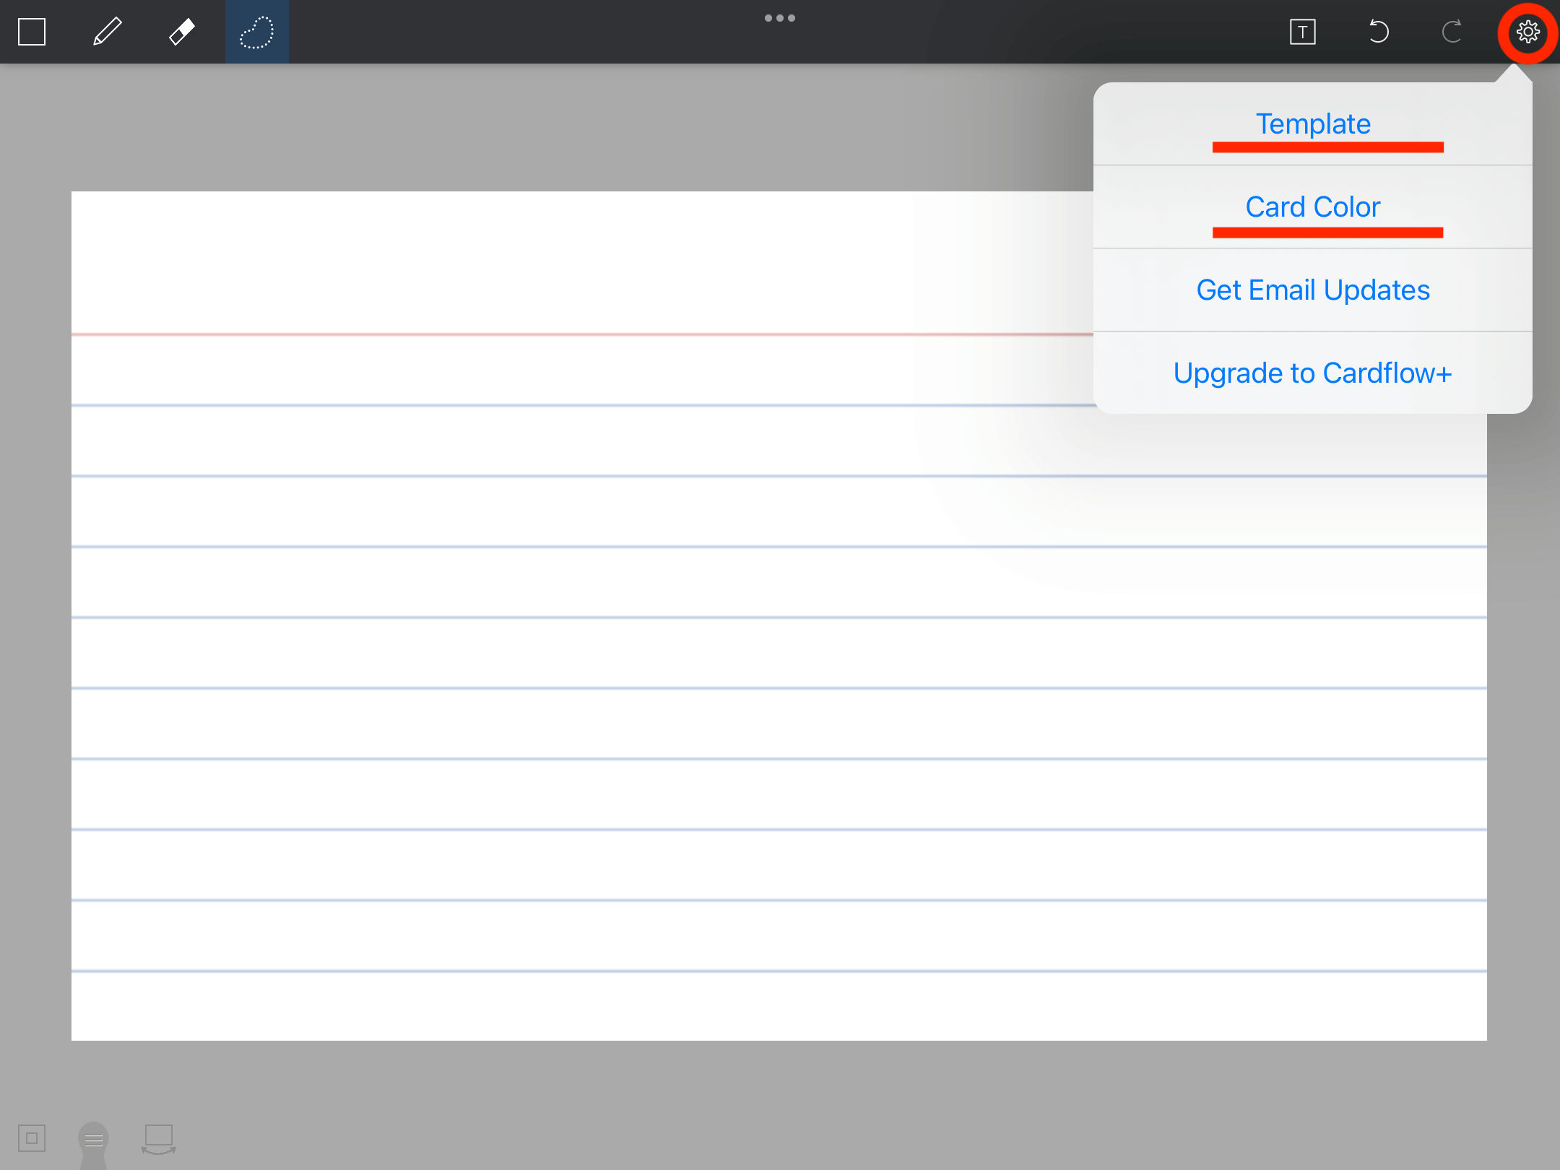The height and width of the screenshot is (1170, 1560).
Task: Tap the lined index card canvas
Action: (779, 615)
